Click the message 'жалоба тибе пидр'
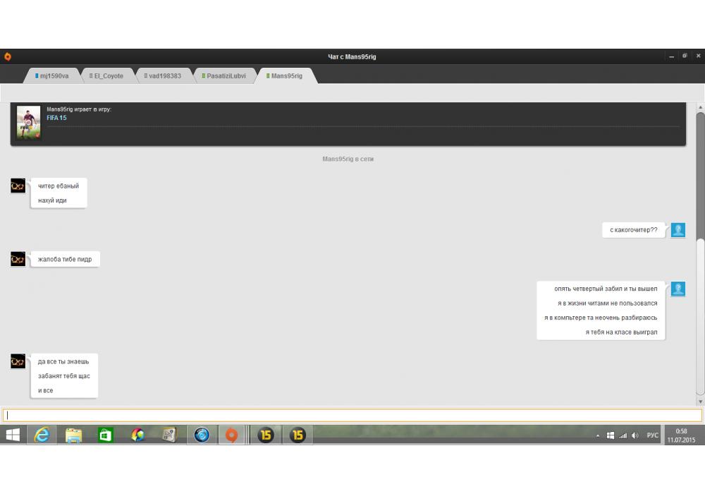Screen dimensions: 705x494 [x=65, y=259]
